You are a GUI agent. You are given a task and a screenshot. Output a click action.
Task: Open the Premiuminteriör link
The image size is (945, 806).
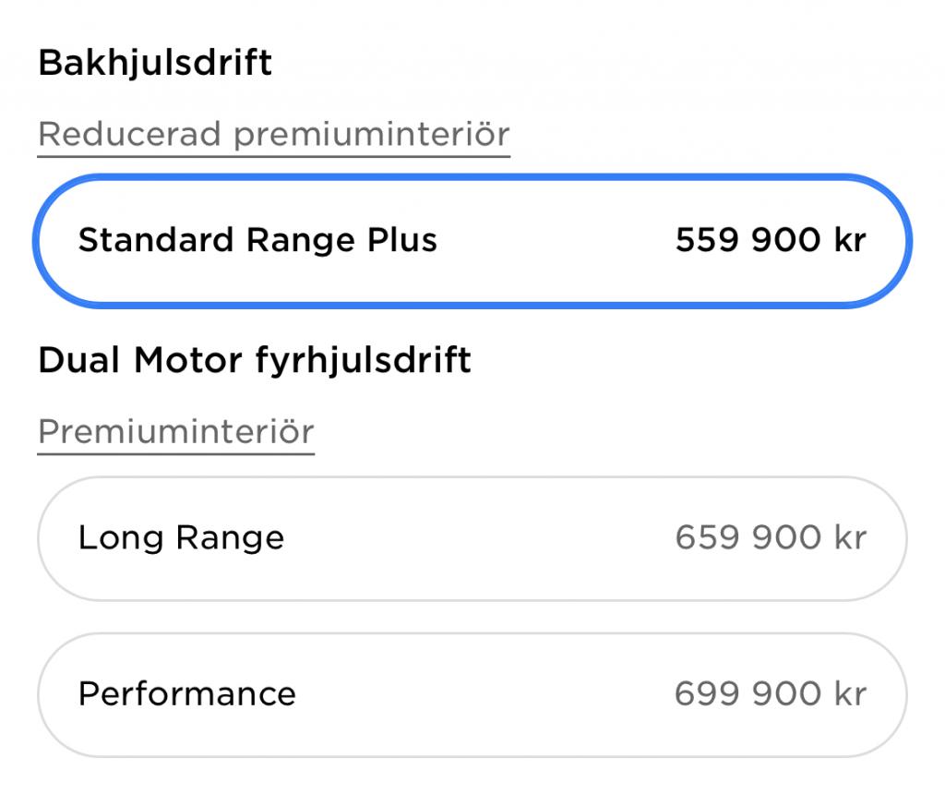tap(176, 432)
